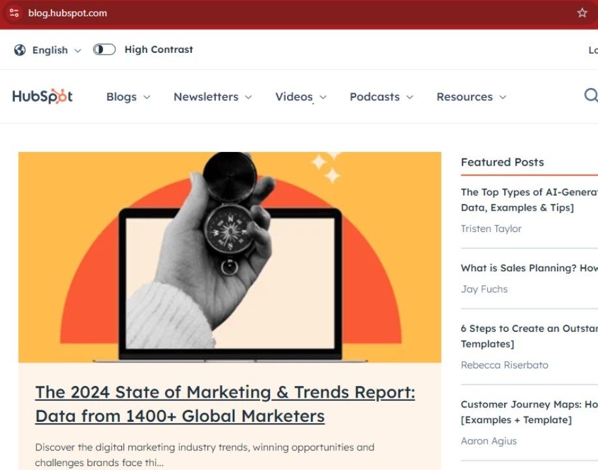The width and height of the screenshot is (598, 470).
Task: Click author Tristen Taylor
Action: click(491, 229)
